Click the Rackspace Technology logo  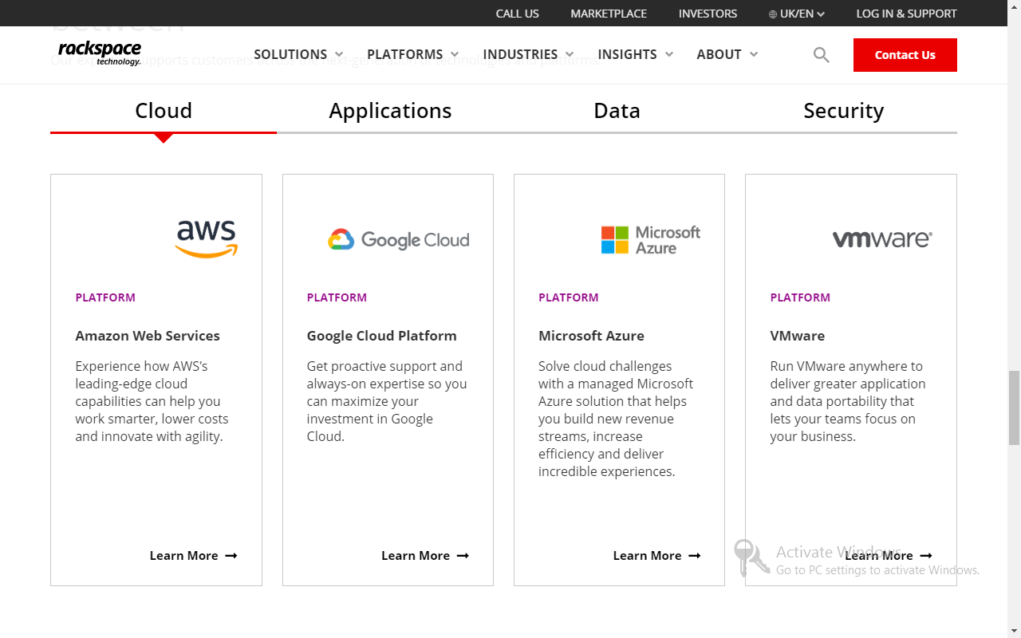click(100, 53)
